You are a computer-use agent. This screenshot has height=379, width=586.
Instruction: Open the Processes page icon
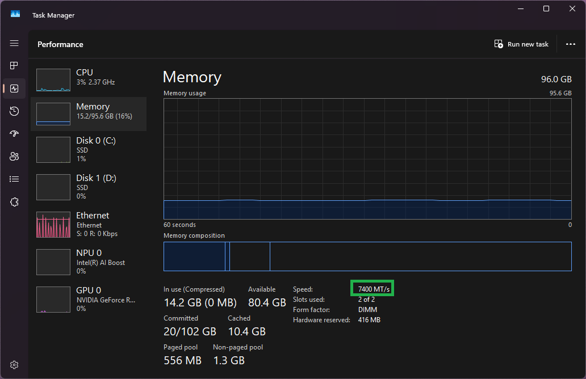pos(14,65)
